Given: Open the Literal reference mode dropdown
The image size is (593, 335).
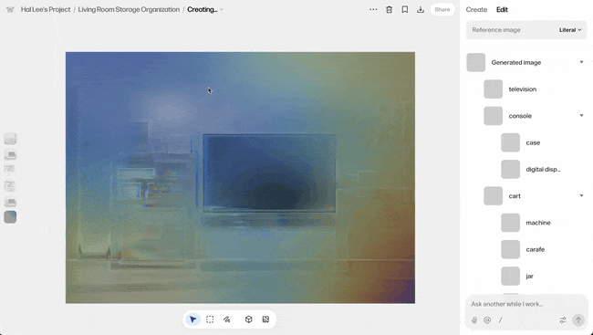Looking at the screenshot, I should click(570, 30).
